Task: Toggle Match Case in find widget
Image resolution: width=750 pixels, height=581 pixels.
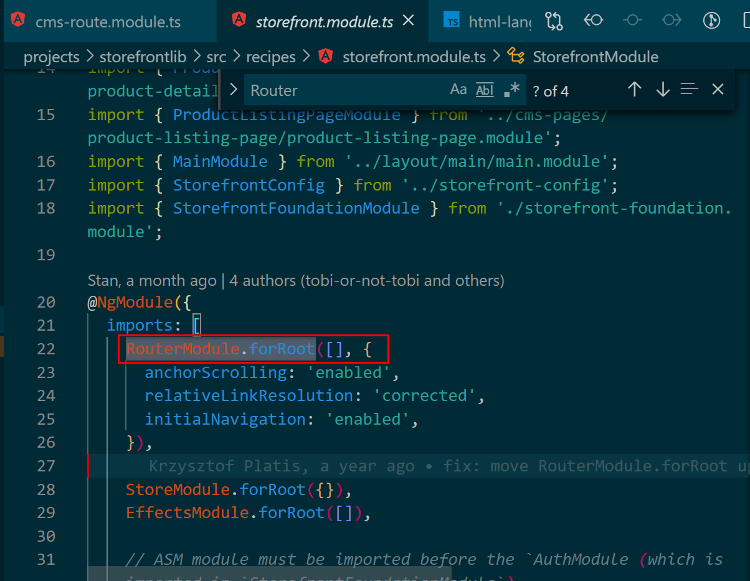Action: (458, 90)
